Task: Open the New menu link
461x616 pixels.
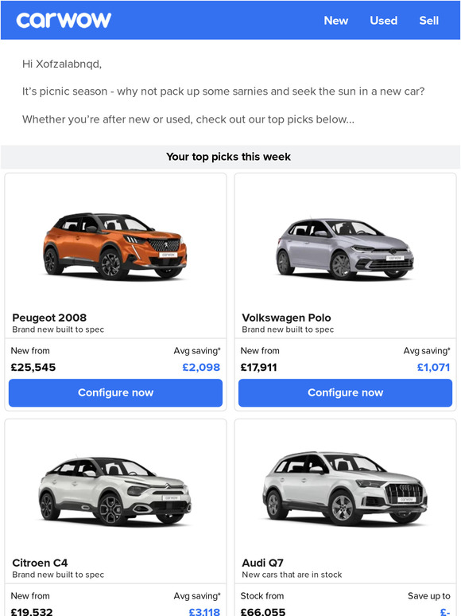Action: coord(336,21)
